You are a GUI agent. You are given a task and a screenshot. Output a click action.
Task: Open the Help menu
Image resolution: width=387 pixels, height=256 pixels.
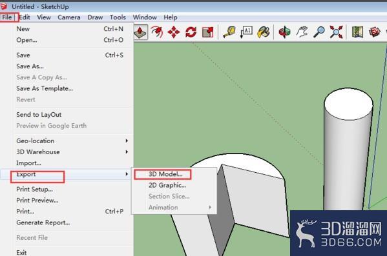pyautogui.click(x=171, y=17)
